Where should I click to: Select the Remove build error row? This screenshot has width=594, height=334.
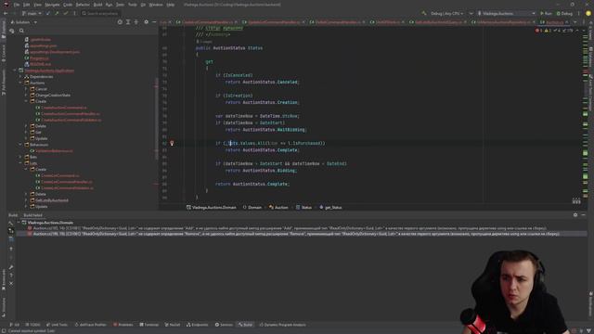click(301, 234)
